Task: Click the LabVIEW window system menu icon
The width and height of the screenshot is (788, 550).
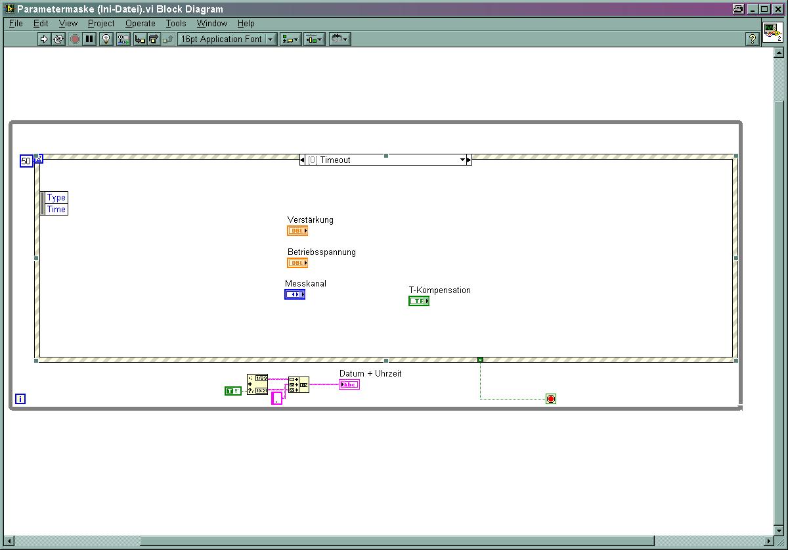Action: pos(9,9)
